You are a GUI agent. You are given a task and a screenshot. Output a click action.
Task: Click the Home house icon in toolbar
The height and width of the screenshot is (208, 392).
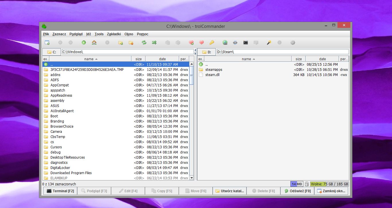tap(94, 42)
